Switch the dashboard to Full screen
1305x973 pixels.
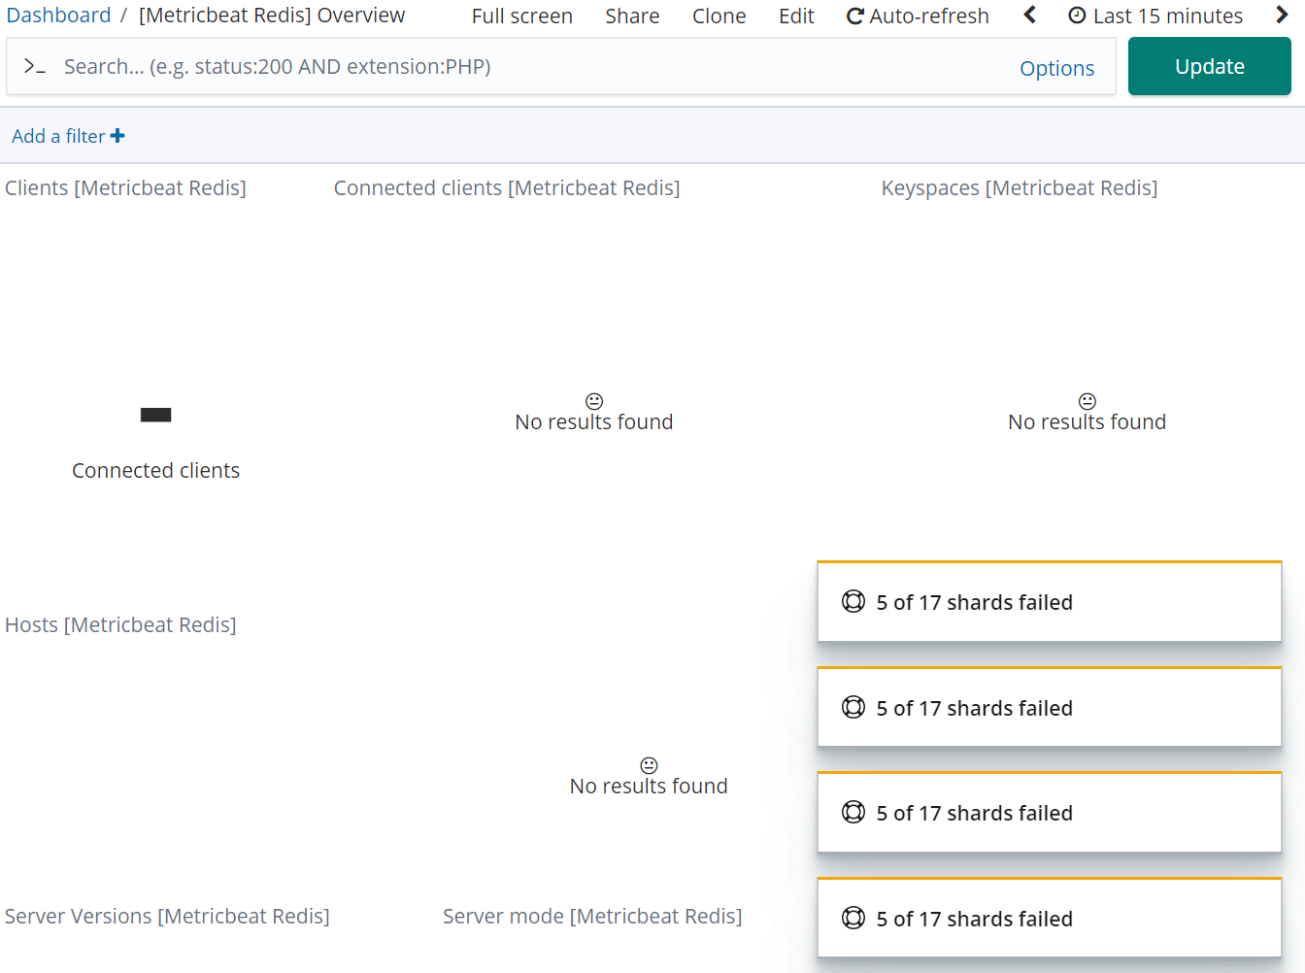[x=522, y=17]
